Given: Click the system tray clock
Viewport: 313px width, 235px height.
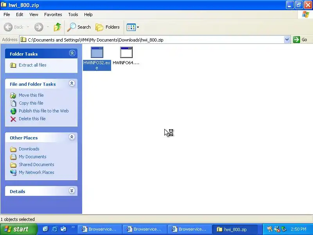Looking at the screenshot, I should pos(298,229).
